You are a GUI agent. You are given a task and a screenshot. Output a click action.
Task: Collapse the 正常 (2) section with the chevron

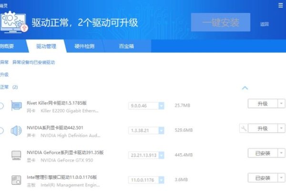coord(245,88)
